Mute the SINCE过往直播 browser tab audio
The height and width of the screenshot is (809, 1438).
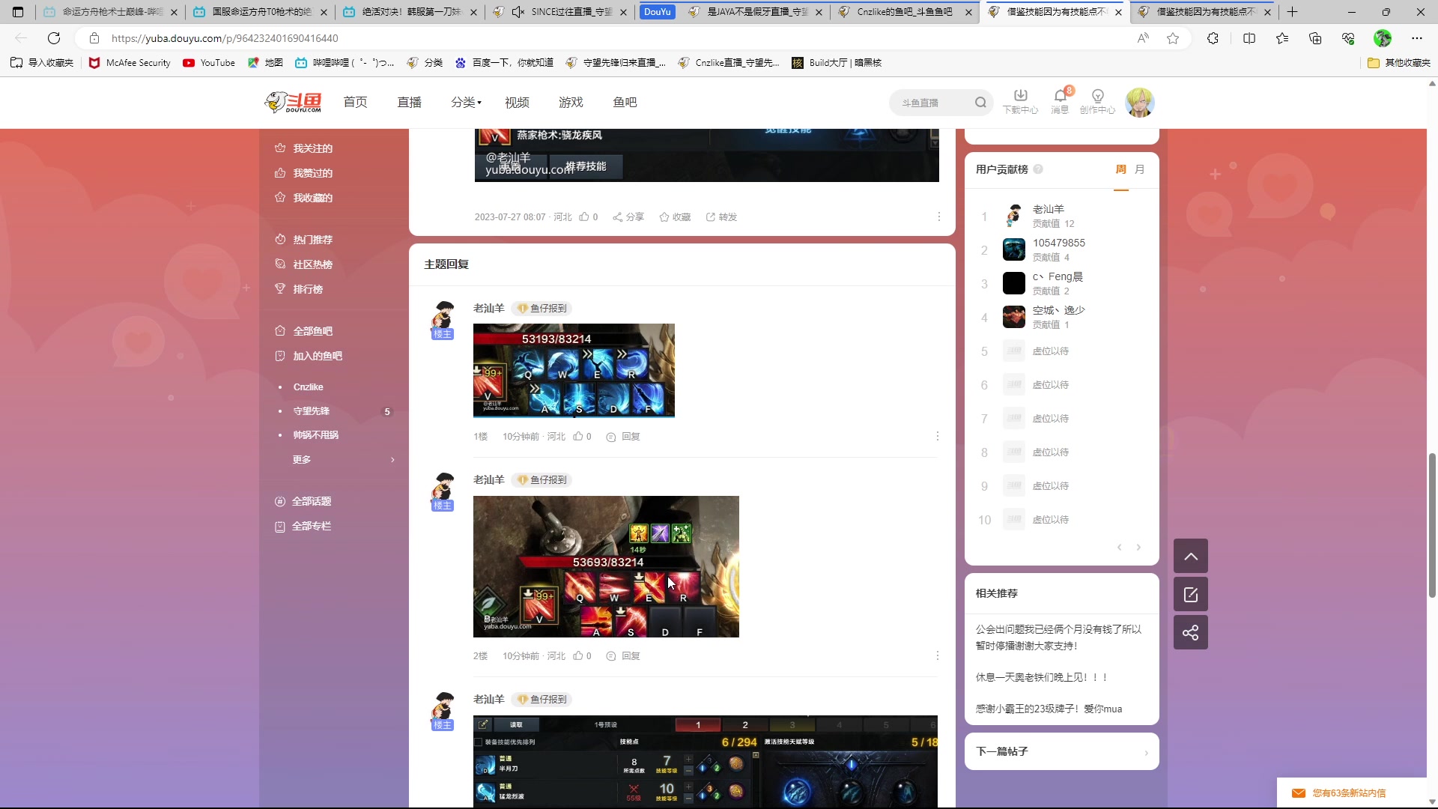[518, 12]
